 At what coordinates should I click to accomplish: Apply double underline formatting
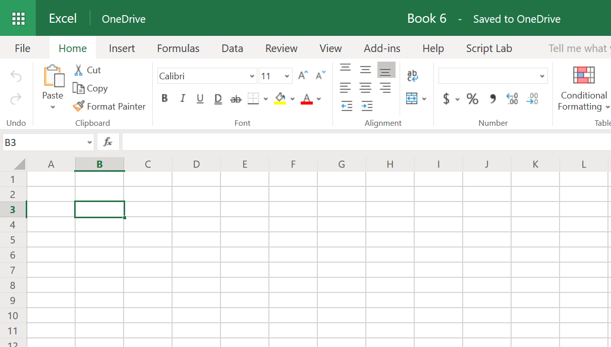pyautogui.click(x=218, y=99)
